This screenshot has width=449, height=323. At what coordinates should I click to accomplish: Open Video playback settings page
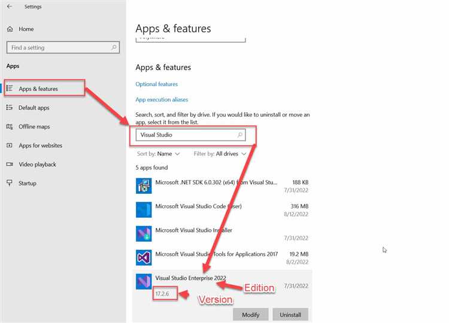tap(37, 164)
